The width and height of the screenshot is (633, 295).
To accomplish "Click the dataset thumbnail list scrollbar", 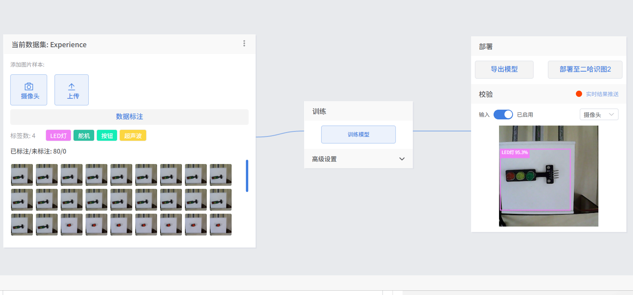I will [247, 176].
